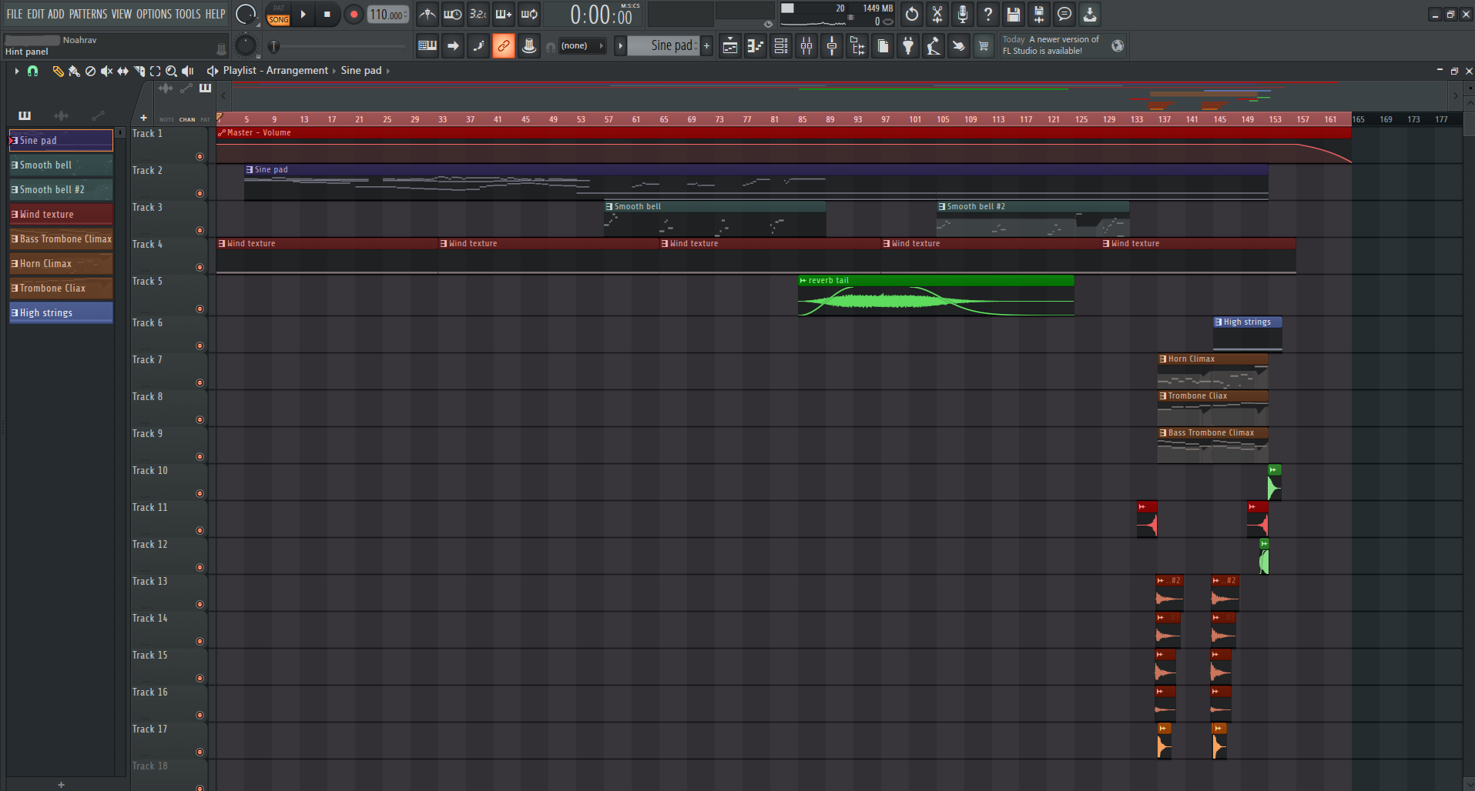Toggle overdub blend recording
Screen dimensions: 1475x791
tap(504, 14)
